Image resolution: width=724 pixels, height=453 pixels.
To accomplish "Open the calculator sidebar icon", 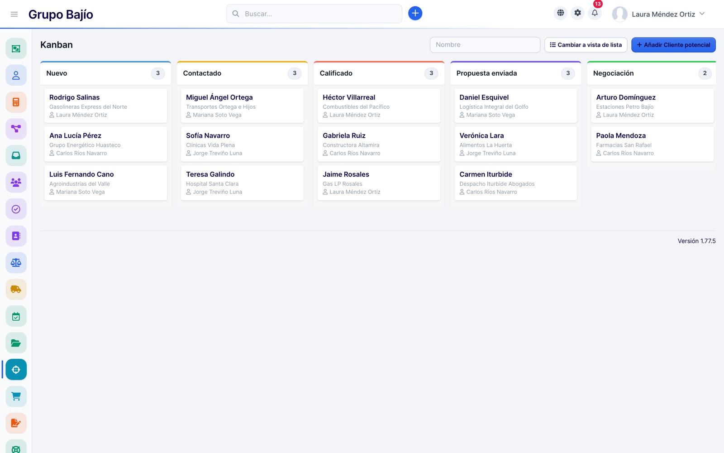I will click(16, 102).
